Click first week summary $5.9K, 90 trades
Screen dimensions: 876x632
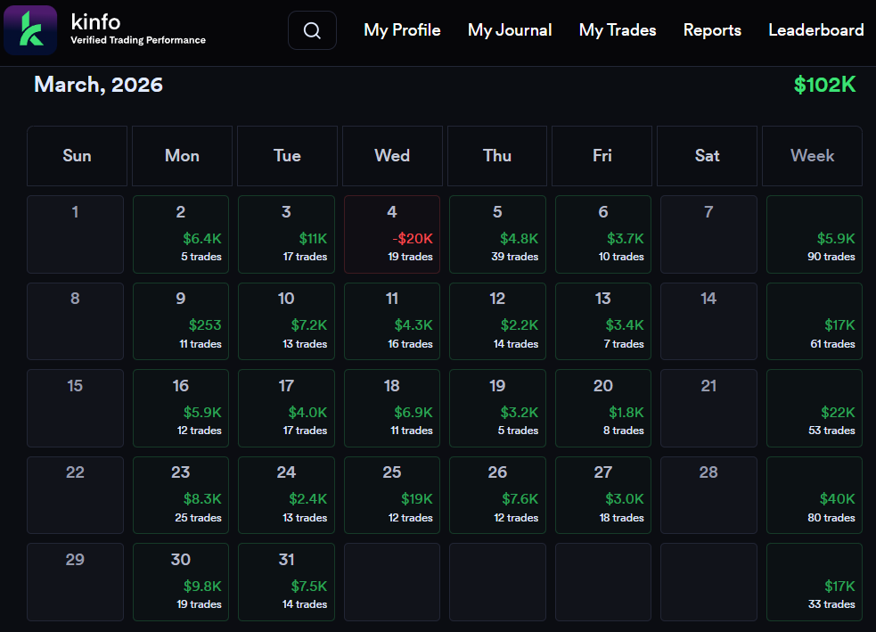(x=815, y=234)
